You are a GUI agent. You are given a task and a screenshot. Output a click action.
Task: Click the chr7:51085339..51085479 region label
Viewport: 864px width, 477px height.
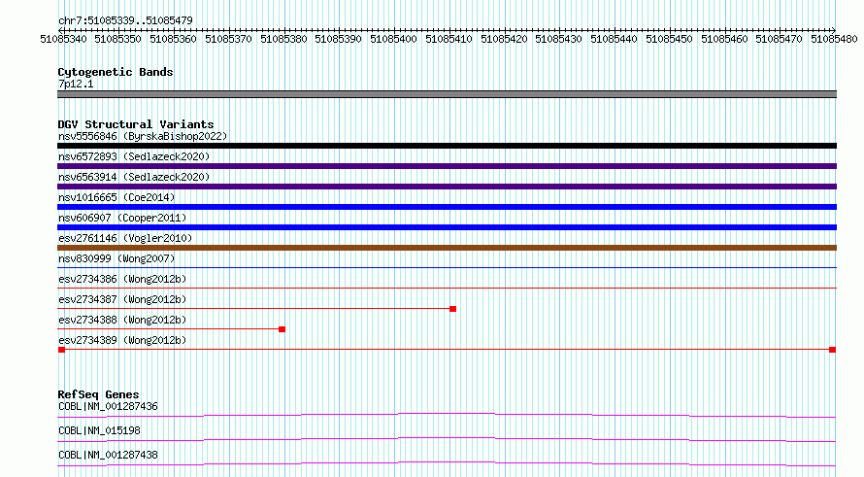point(125,20)
